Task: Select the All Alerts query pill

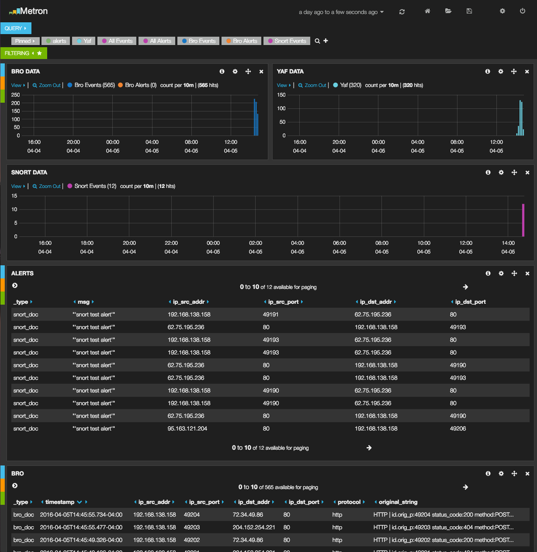Action: coord(156,40)
